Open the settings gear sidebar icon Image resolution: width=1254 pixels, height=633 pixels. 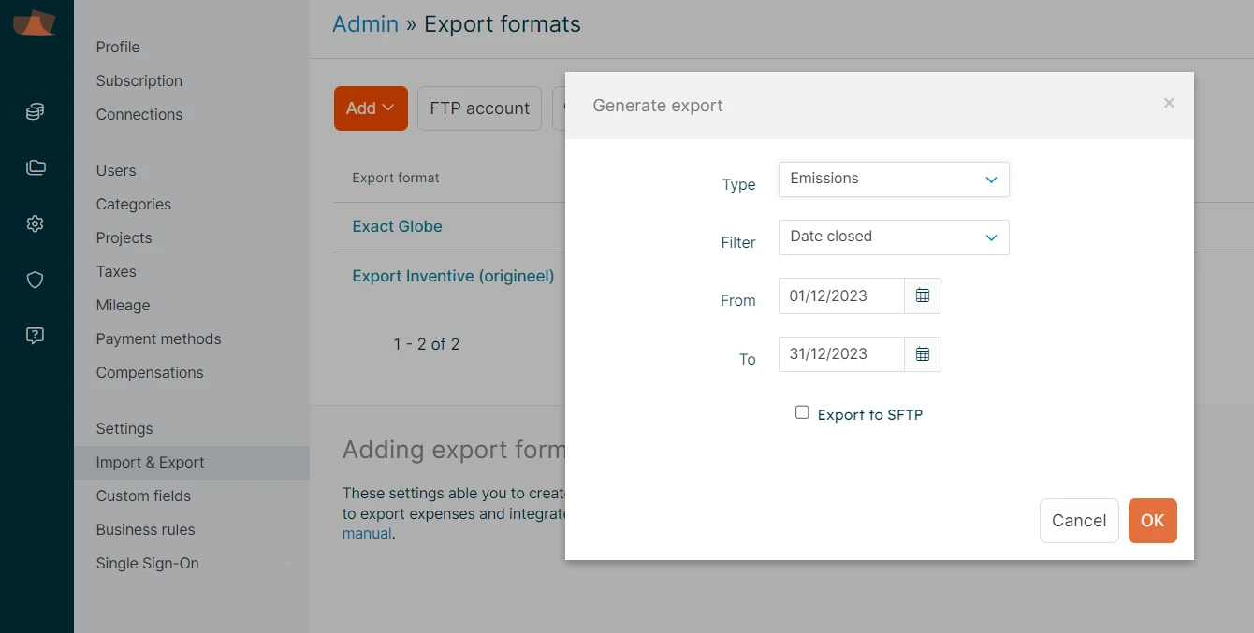pos(36,224)
